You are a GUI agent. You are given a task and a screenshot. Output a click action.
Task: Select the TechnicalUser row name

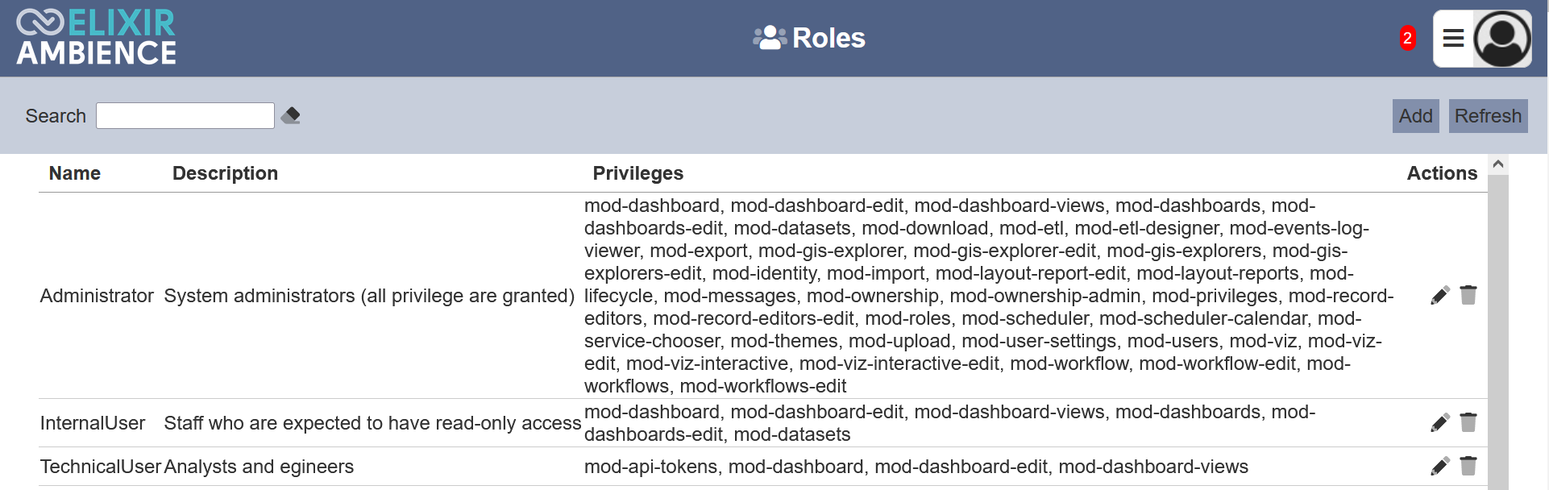pos(101,467)
